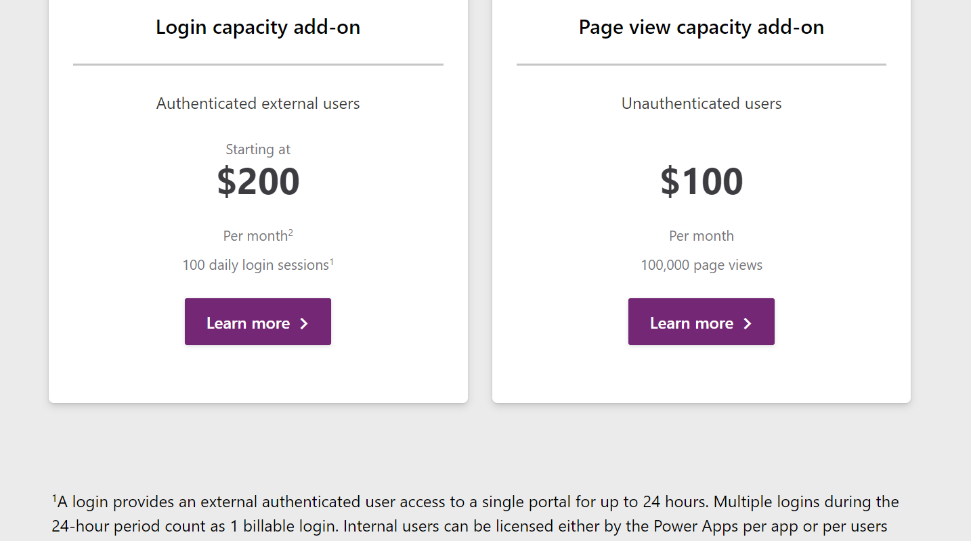
Task: Click the superscript 1 starting the footnote paragraph
Action: (54, 498)
